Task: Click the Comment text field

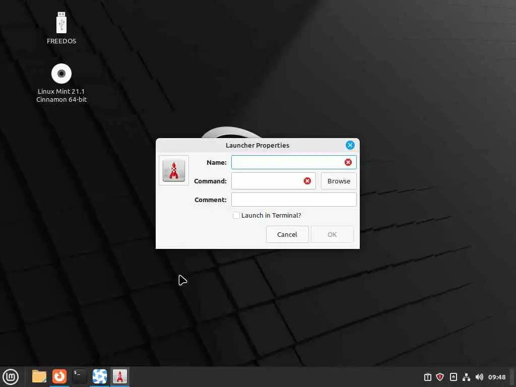Action: click(x=294, y=200)
